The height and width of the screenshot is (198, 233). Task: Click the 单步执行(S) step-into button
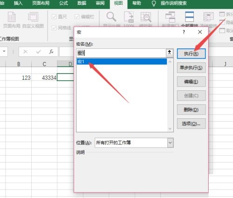[x=191, y=68]
